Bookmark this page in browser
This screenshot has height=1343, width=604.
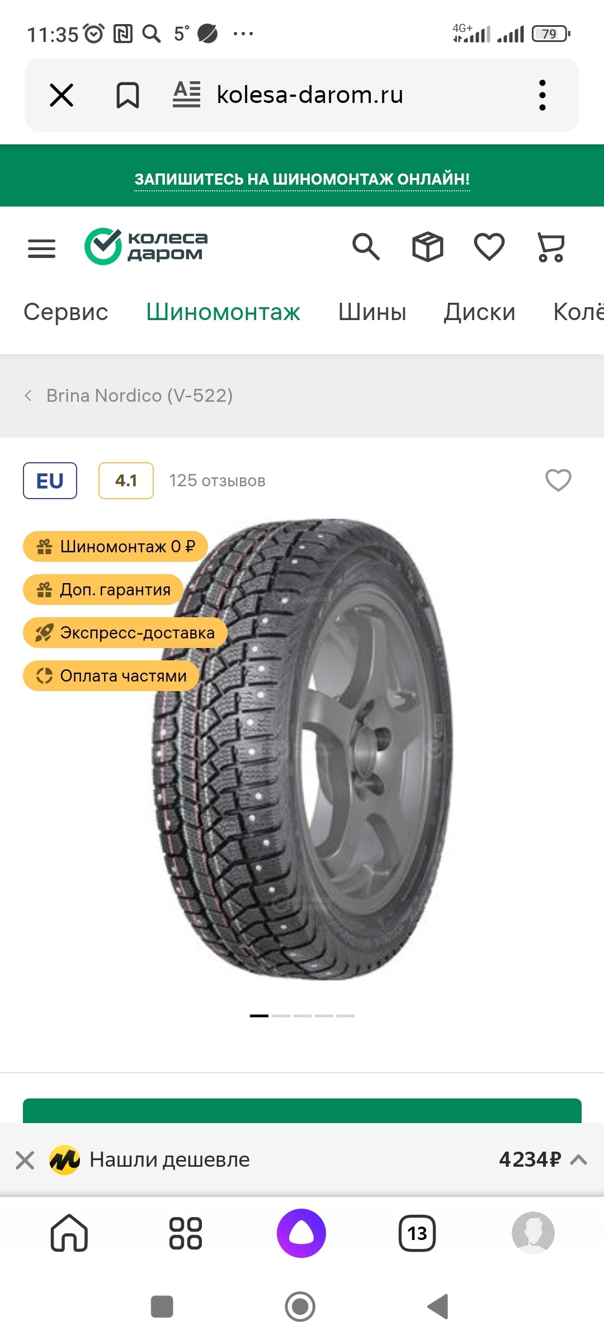pos(128,95)
